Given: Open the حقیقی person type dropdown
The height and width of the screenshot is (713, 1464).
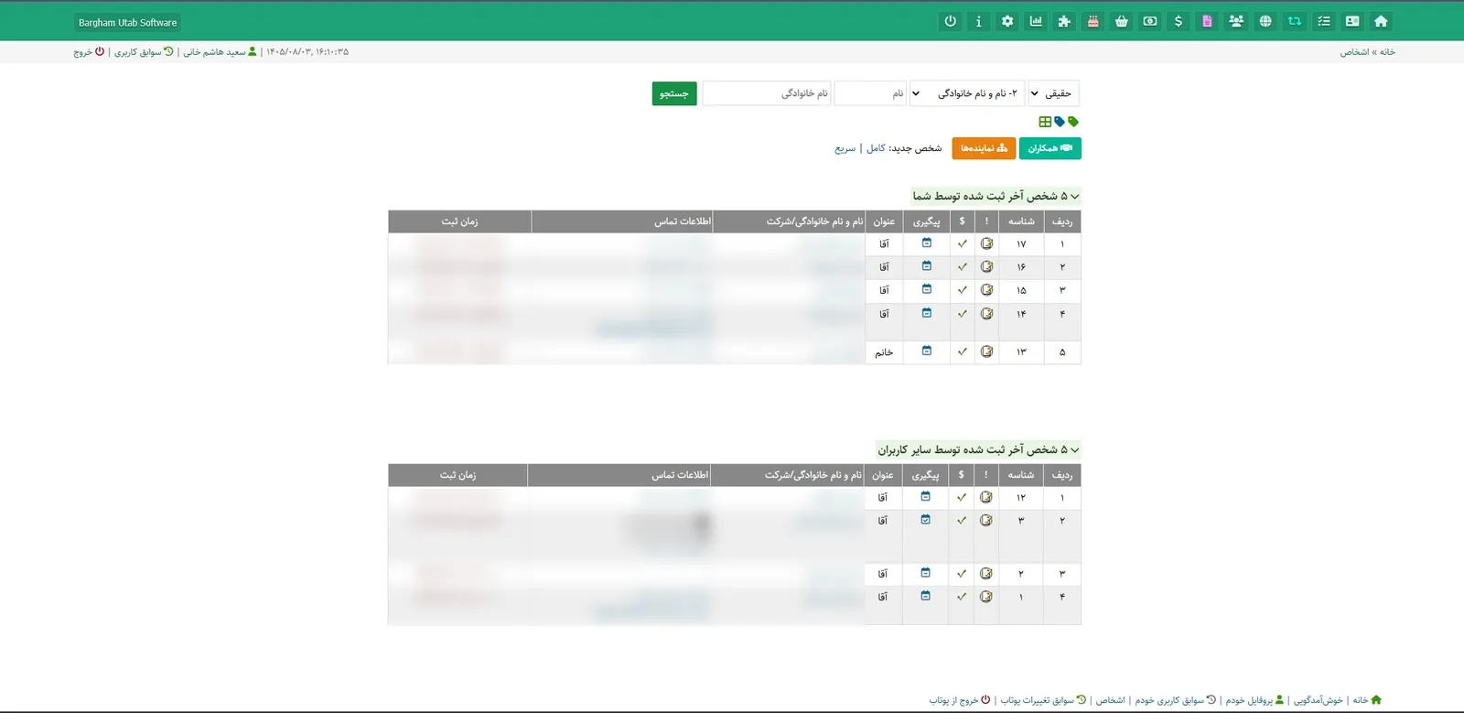Looking at the screenshot, I should point(1053,93).
